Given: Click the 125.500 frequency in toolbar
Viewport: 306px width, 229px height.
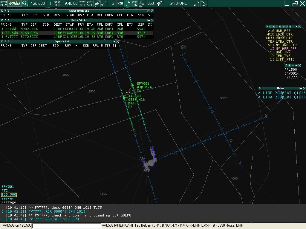Looking at the screenshot, I should coord(38,3).
